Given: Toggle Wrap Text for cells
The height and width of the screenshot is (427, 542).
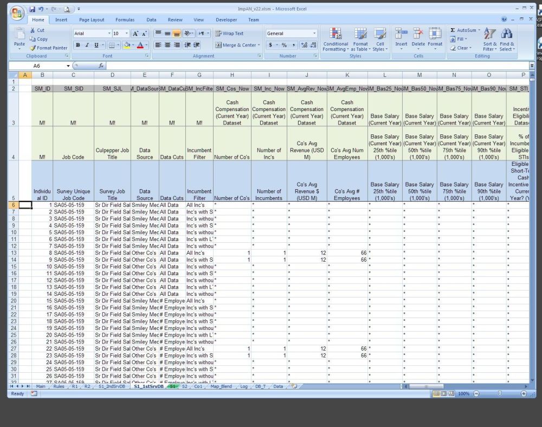Looking at the screenshot, I should [229, 34].
